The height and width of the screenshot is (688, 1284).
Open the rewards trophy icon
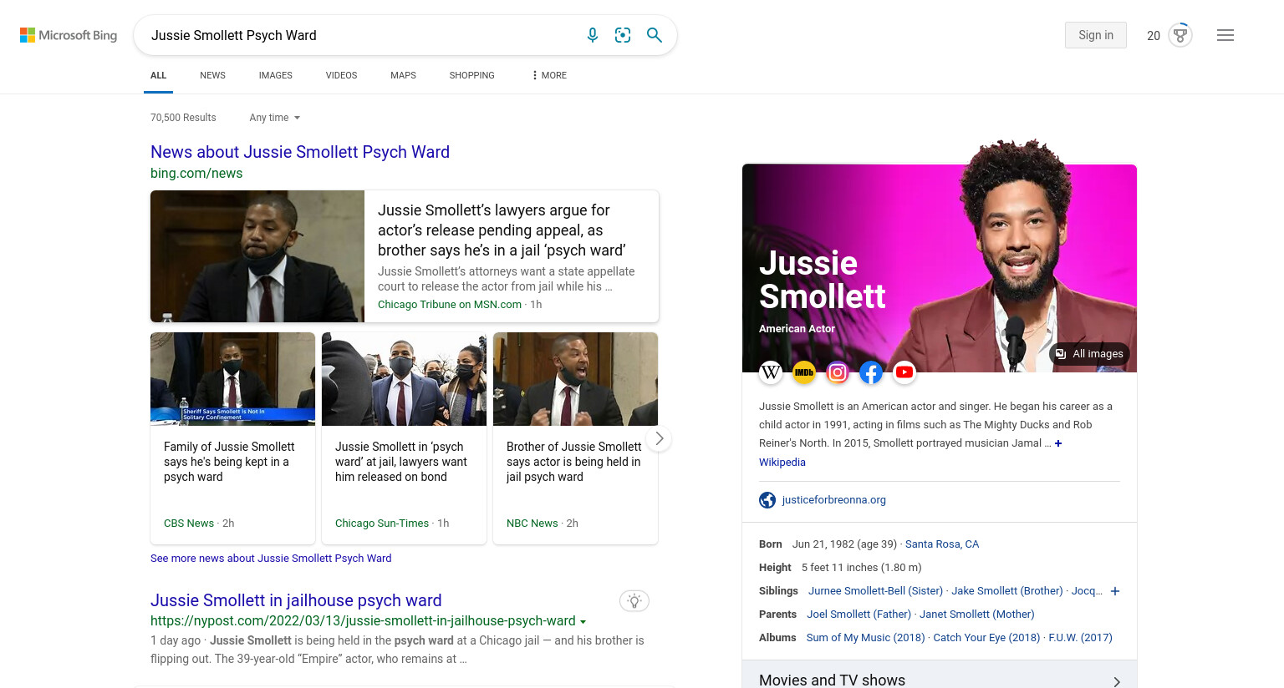tap(1180, 35)
